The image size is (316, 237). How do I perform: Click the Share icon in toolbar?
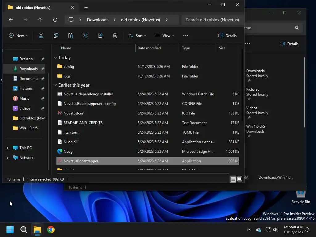pos(100,36)
